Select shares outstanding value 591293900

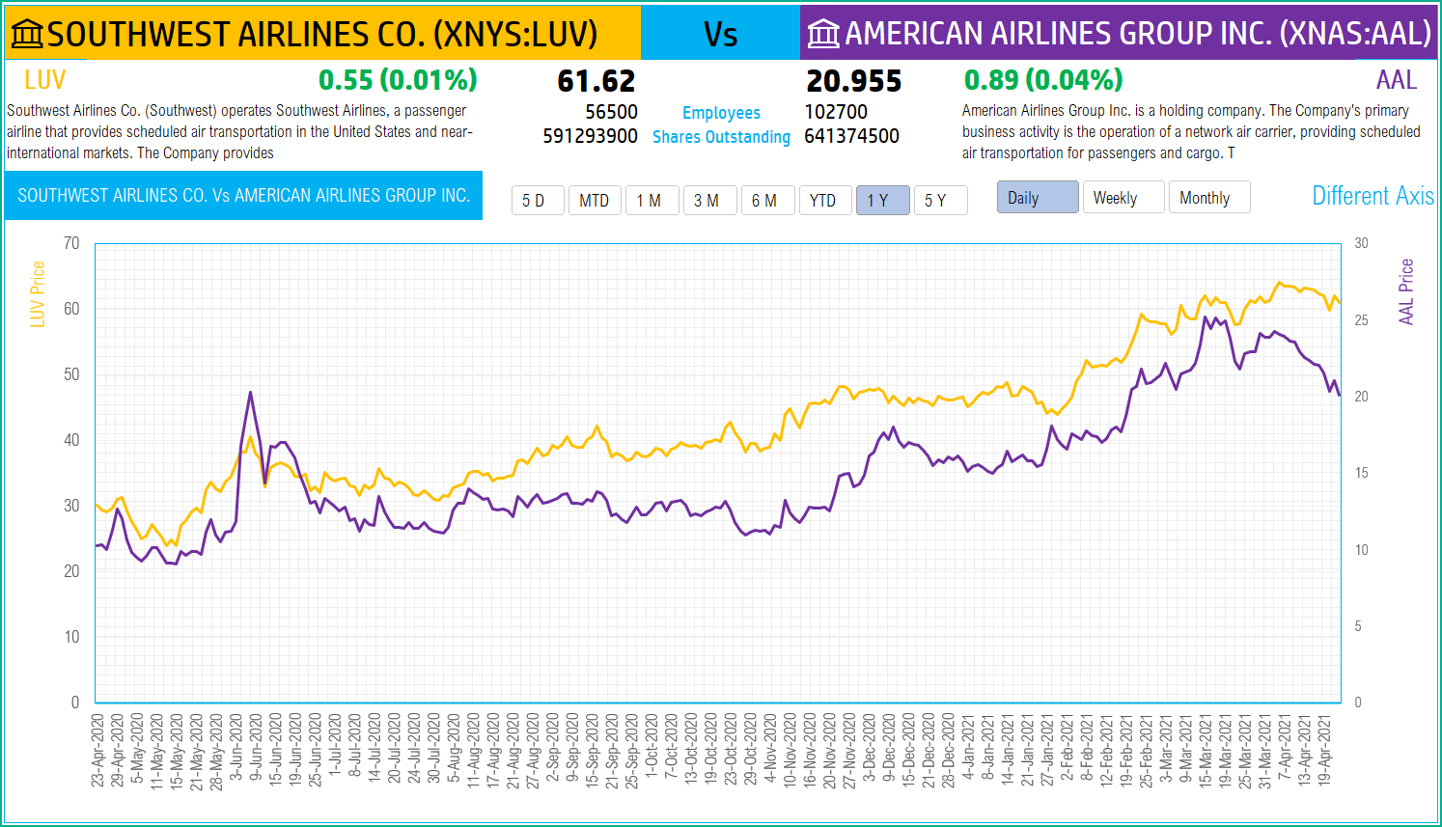pos(590,136)
